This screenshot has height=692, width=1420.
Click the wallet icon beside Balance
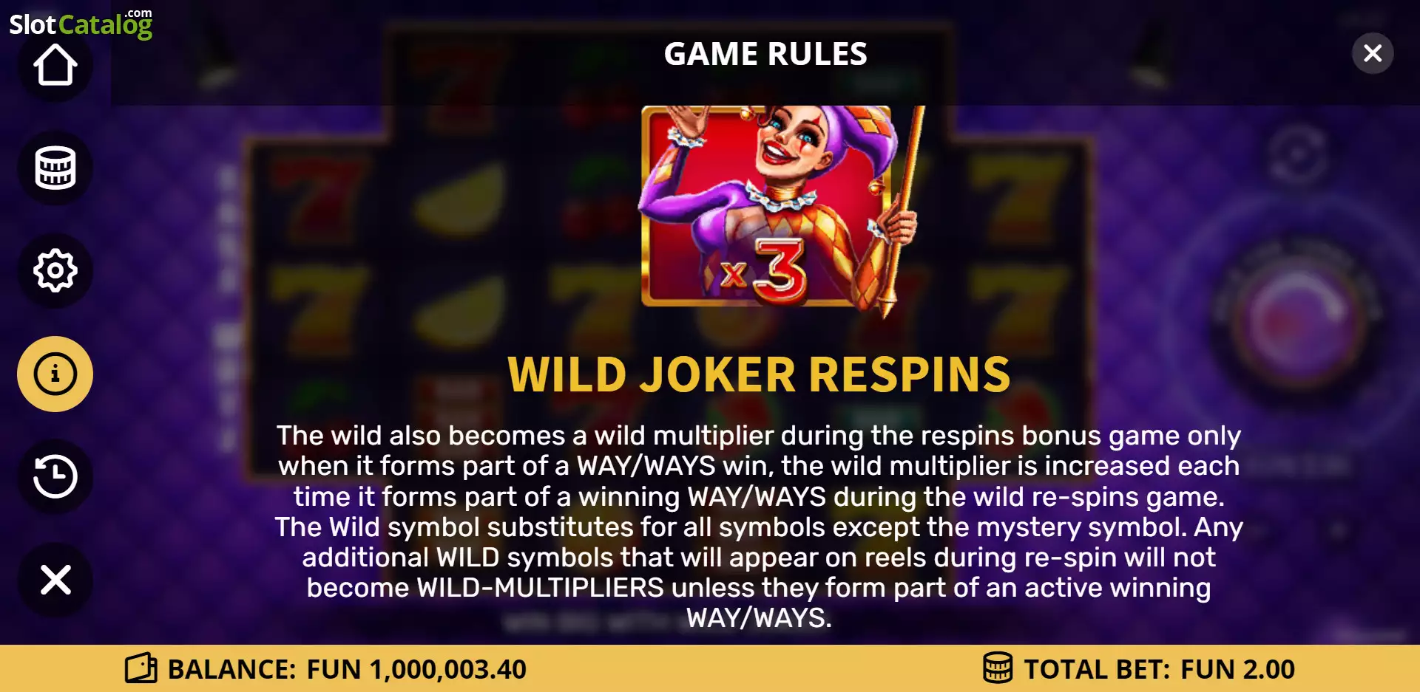point(141,668)
